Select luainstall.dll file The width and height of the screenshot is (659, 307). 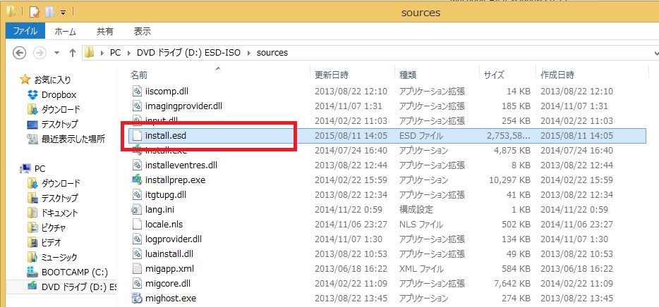pos(169,253)
